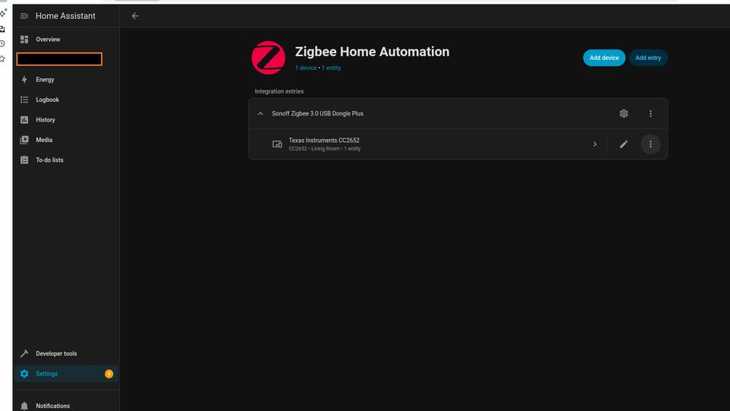Click the History chart icon
This screenshot has width=730, height=411.
click(x=24, y=119)
